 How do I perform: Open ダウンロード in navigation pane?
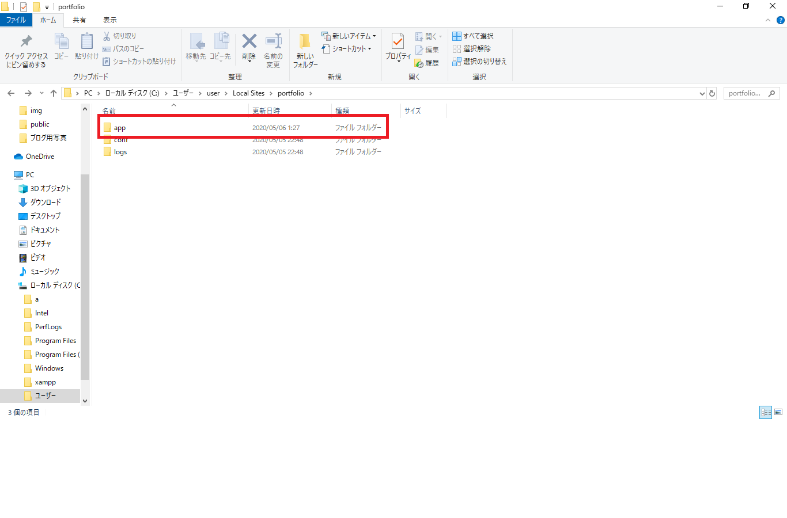[46, 203]
